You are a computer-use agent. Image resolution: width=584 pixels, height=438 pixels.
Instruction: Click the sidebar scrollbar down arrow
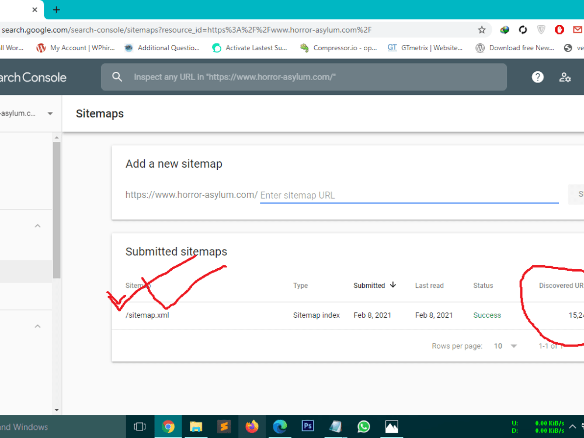tap(57, 410)
